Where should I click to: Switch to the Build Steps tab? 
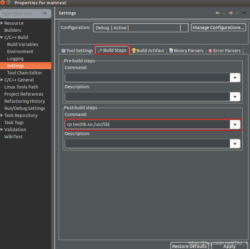[112, 50]
